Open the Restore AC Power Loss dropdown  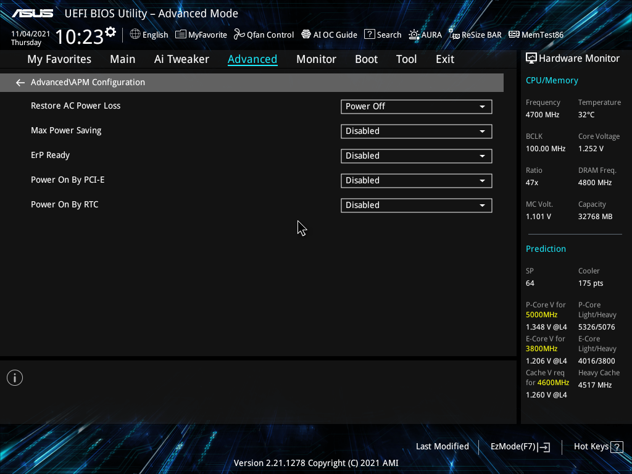(x=417, y=106)
